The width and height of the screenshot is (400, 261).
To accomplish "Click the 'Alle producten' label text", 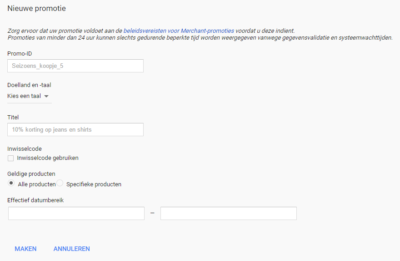I will click(37, 184).
